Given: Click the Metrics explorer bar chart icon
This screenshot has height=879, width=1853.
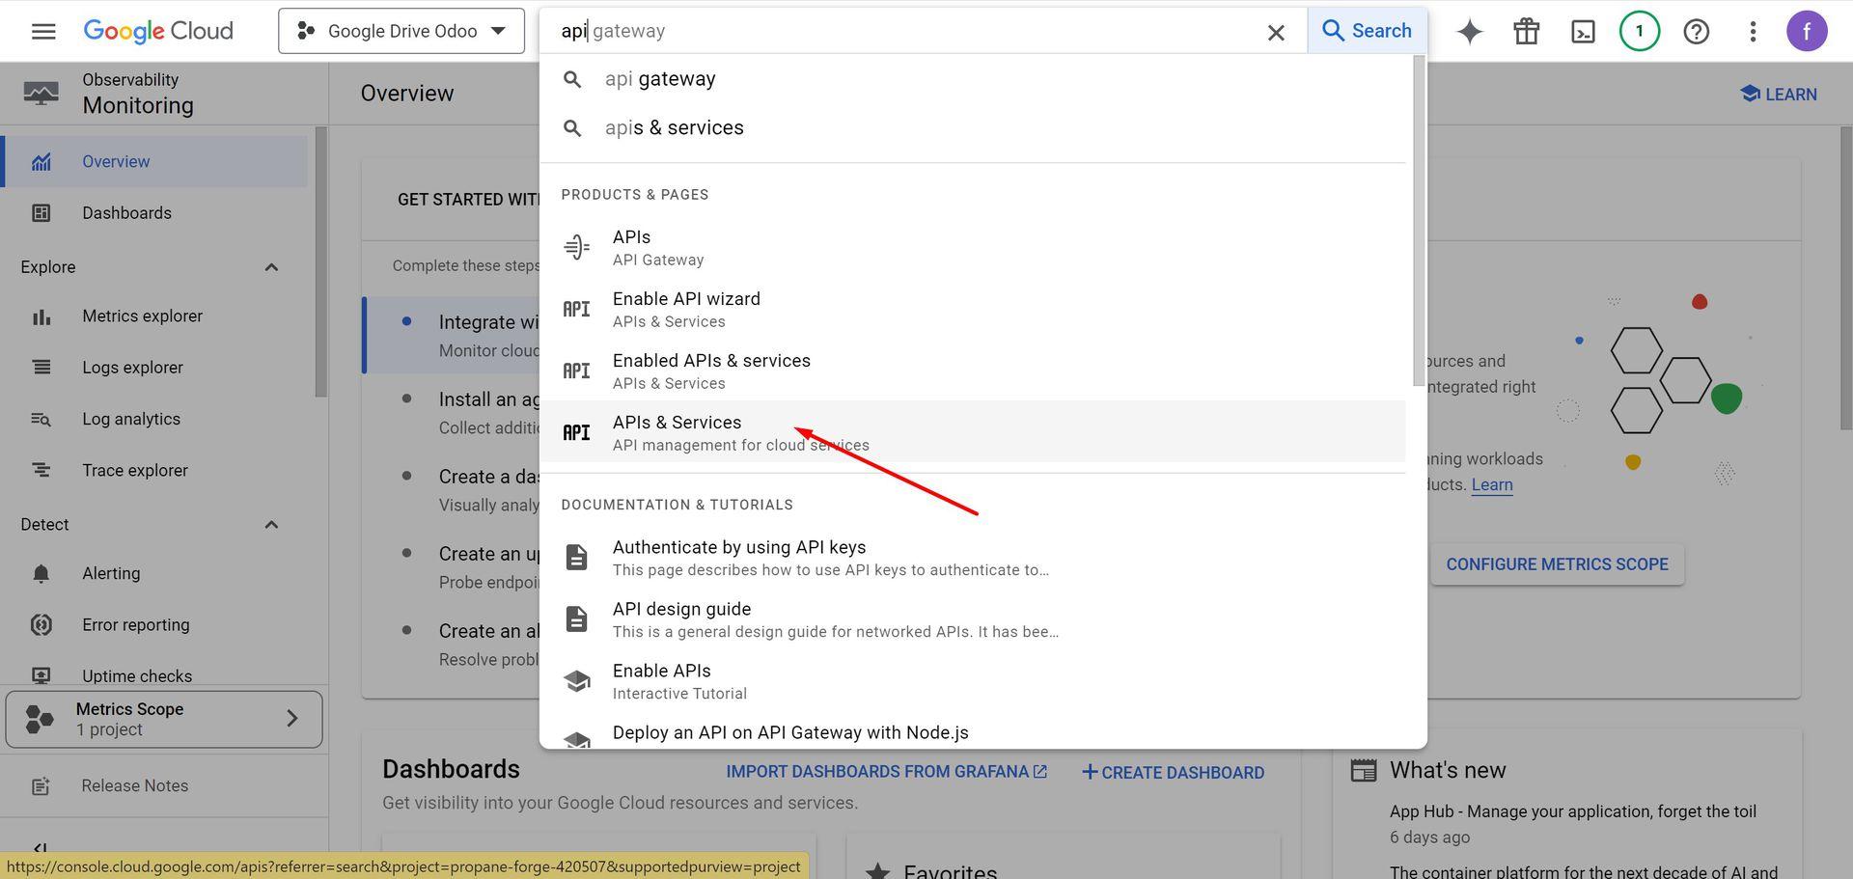Looking at the screenshot, I should (x=41, y=316).
